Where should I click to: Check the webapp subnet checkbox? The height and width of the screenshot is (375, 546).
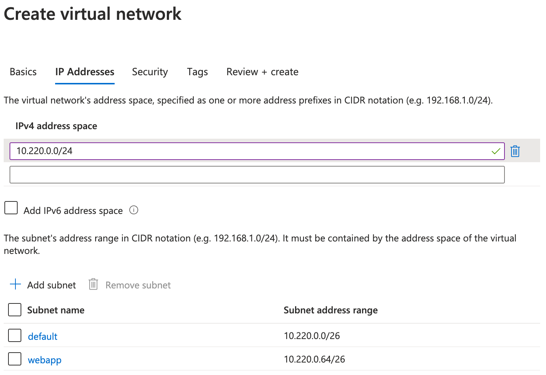pos(14,359)
